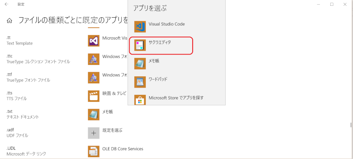Click the テキスト ドキュメント description
The height and width of the screenshot is (159, 353).
[x=23, y=117]
